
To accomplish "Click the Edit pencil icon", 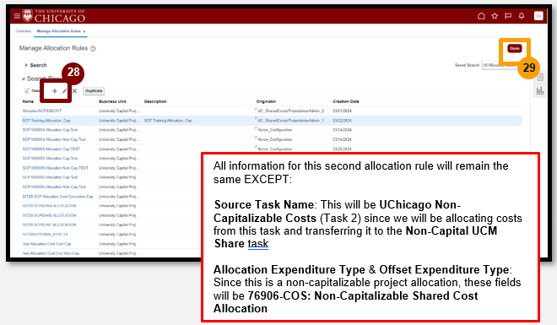I will (64, 91).
